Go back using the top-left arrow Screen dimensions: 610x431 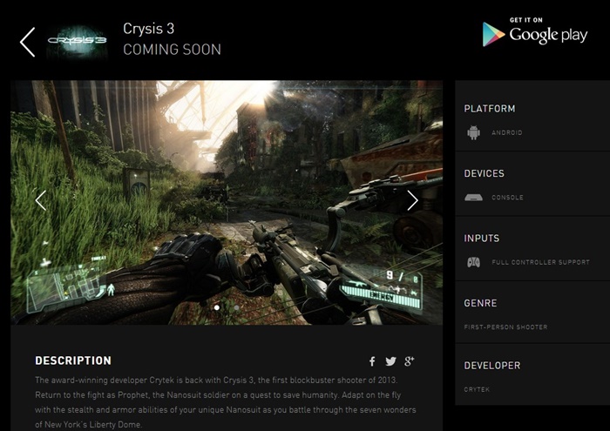coord(28,42)
